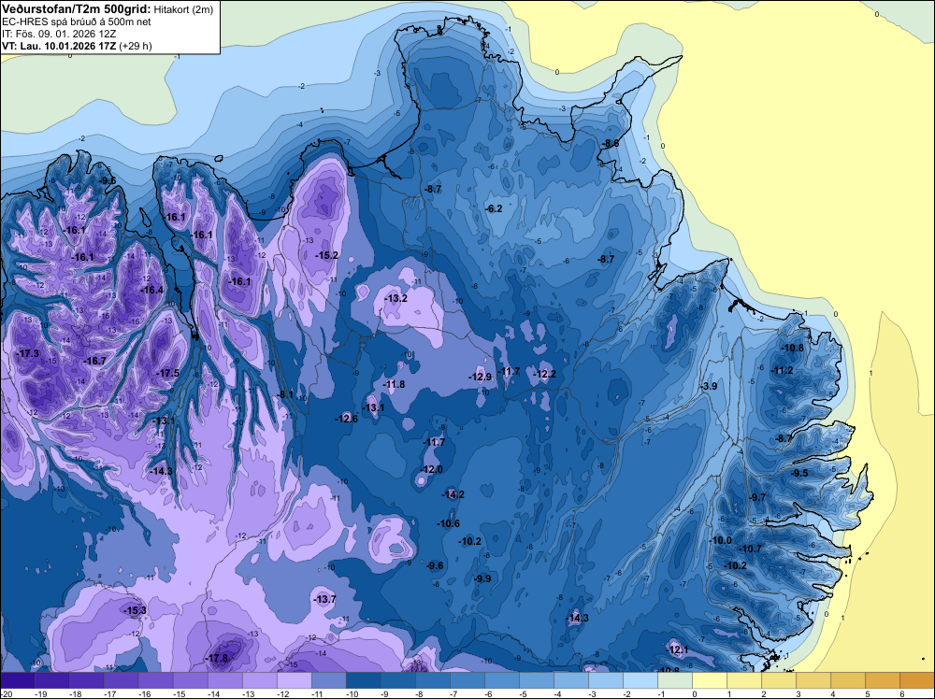935x699 pixels.
Task: Click the -13.2 temperature value
Action: (396, 298)
